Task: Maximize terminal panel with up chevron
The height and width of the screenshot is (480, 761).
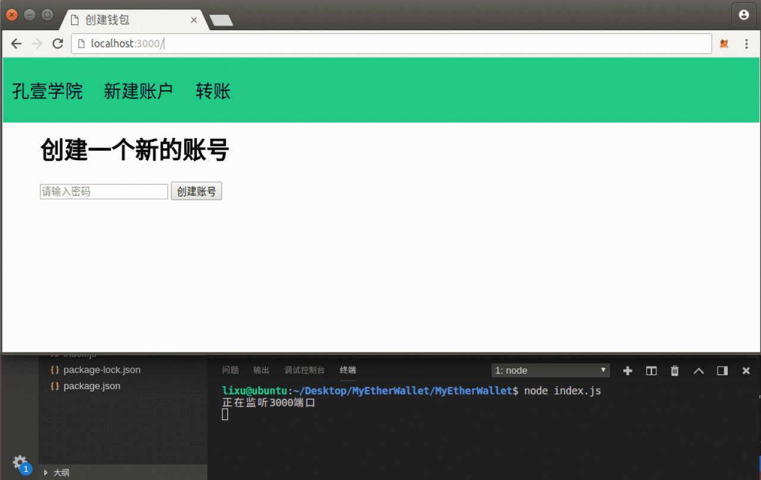Action: [x=699, y=371]
